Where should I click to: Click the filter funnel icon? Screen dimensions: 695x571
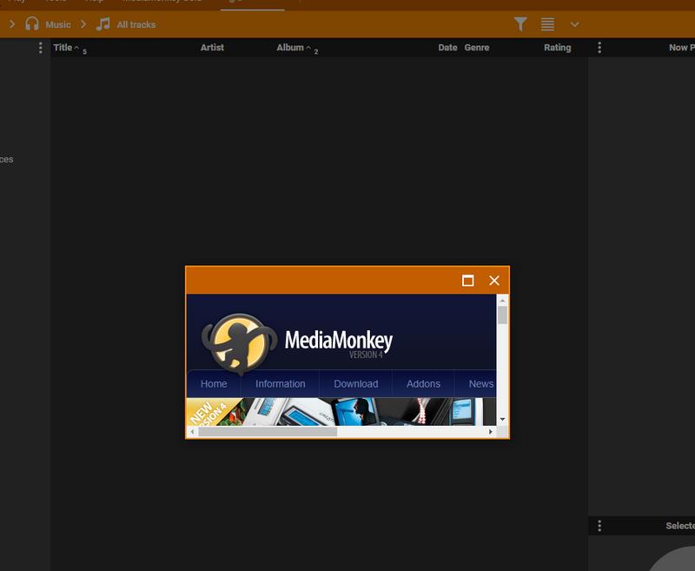520,24
